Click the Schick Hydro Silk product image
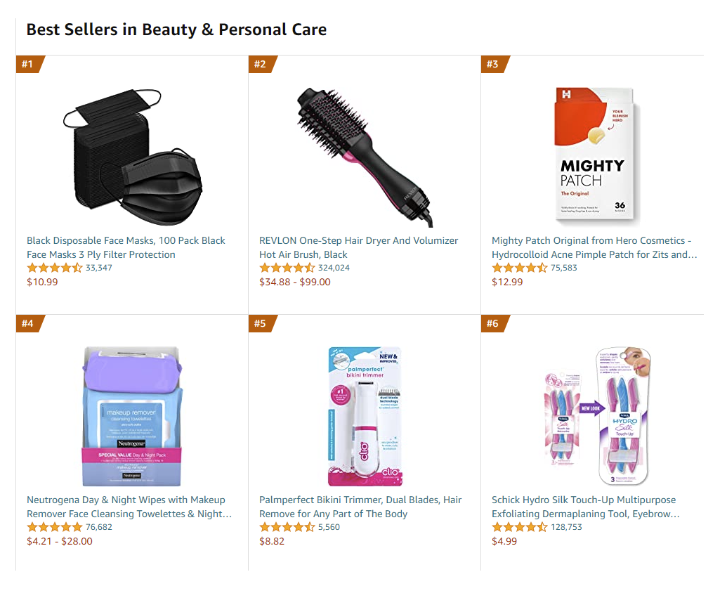727x598 pixels. pos(596,416)
